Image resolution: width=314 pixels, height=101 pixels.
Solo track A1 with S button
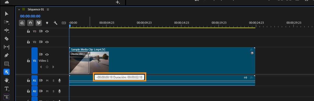(x=53, y=81)
